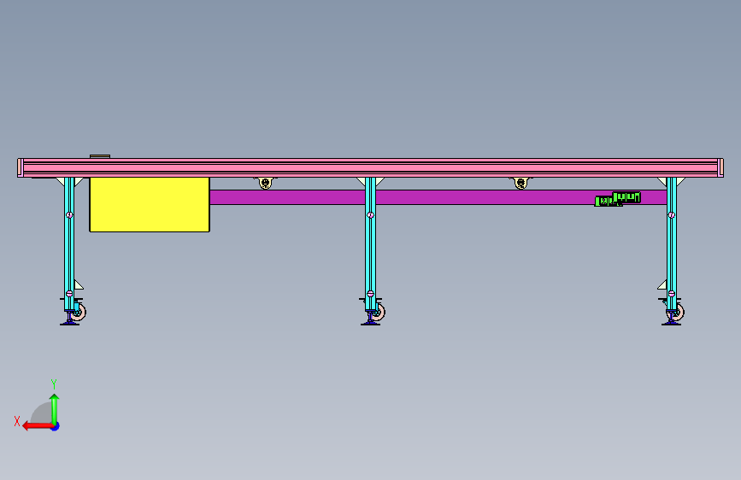Screen dimensions: 741x480
Task: Select the conveyor's right end cap
Action: tap(720, 167)
